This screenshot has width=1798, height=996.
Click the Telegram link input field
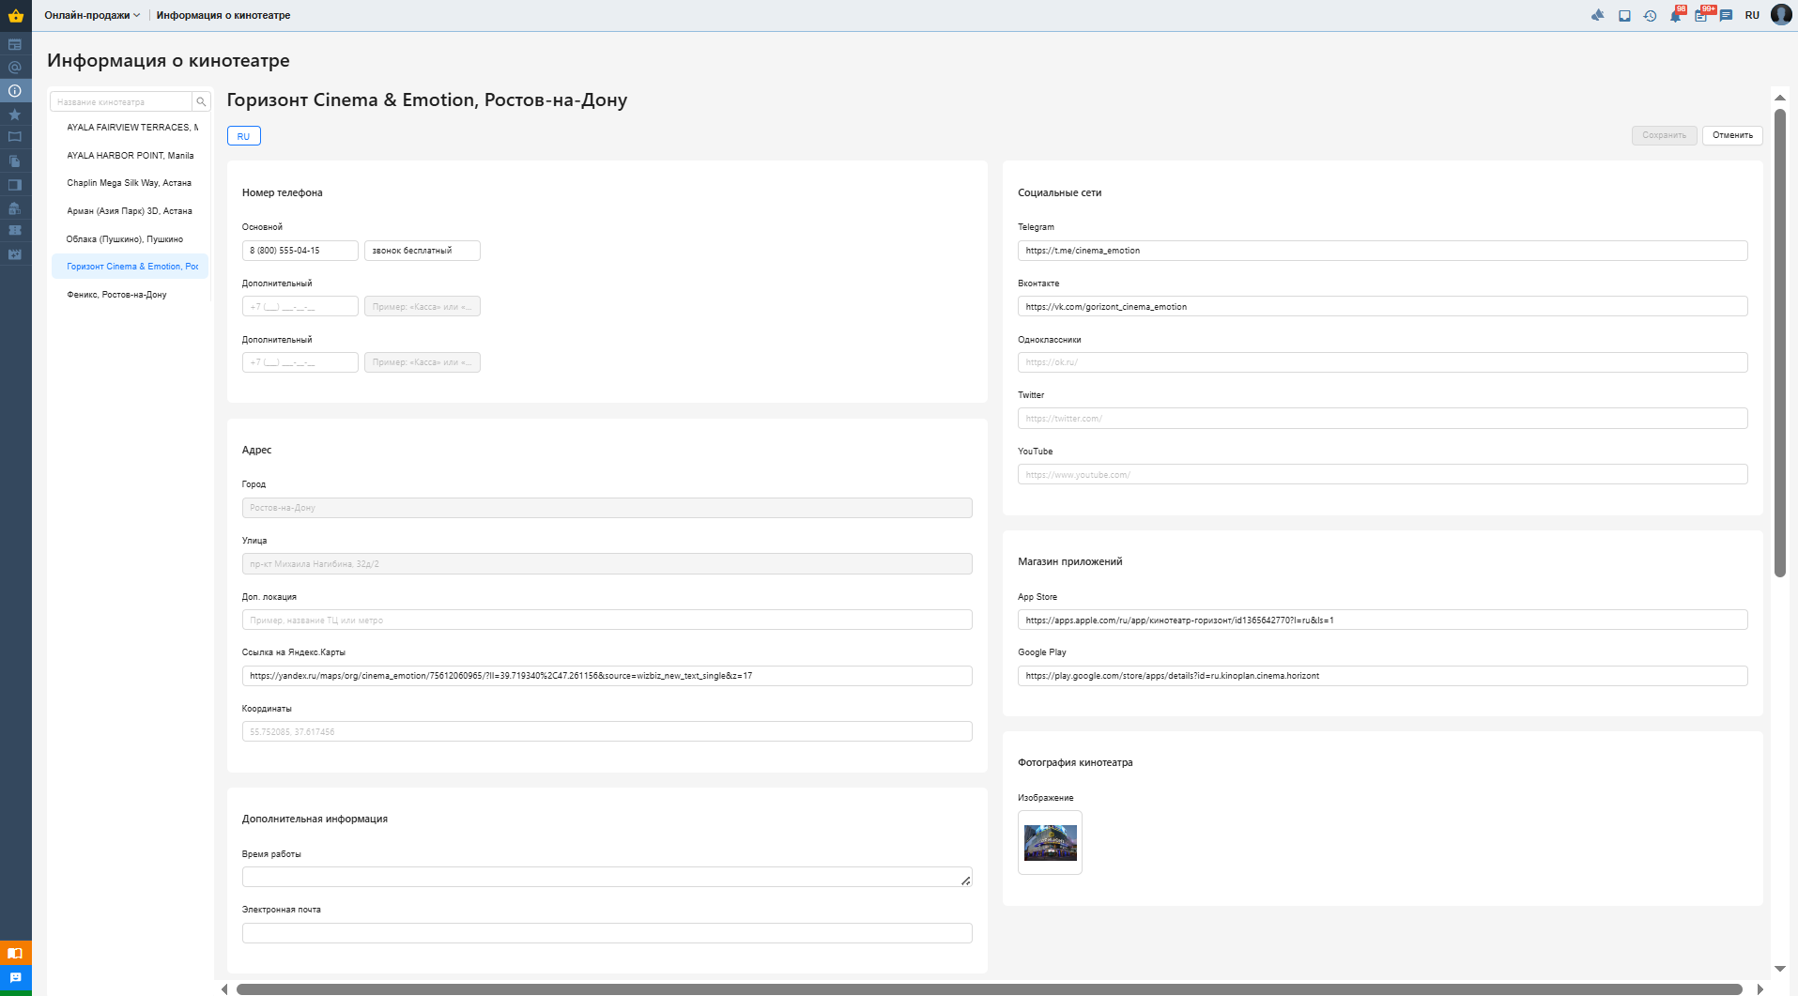tap(1381, 251)
